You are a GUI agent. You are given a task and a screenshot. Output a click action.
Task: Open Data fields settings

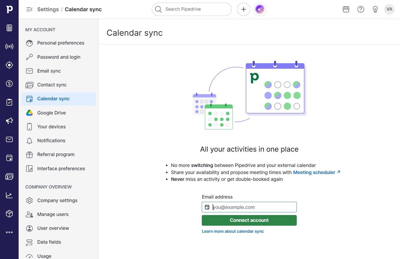click(x=59, y=242)
